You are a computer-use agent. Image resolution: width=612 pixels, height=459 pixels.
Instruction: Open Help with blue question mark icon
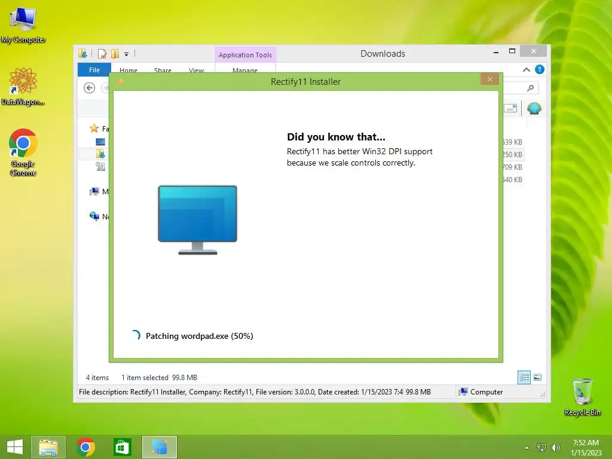click(540, 69)
